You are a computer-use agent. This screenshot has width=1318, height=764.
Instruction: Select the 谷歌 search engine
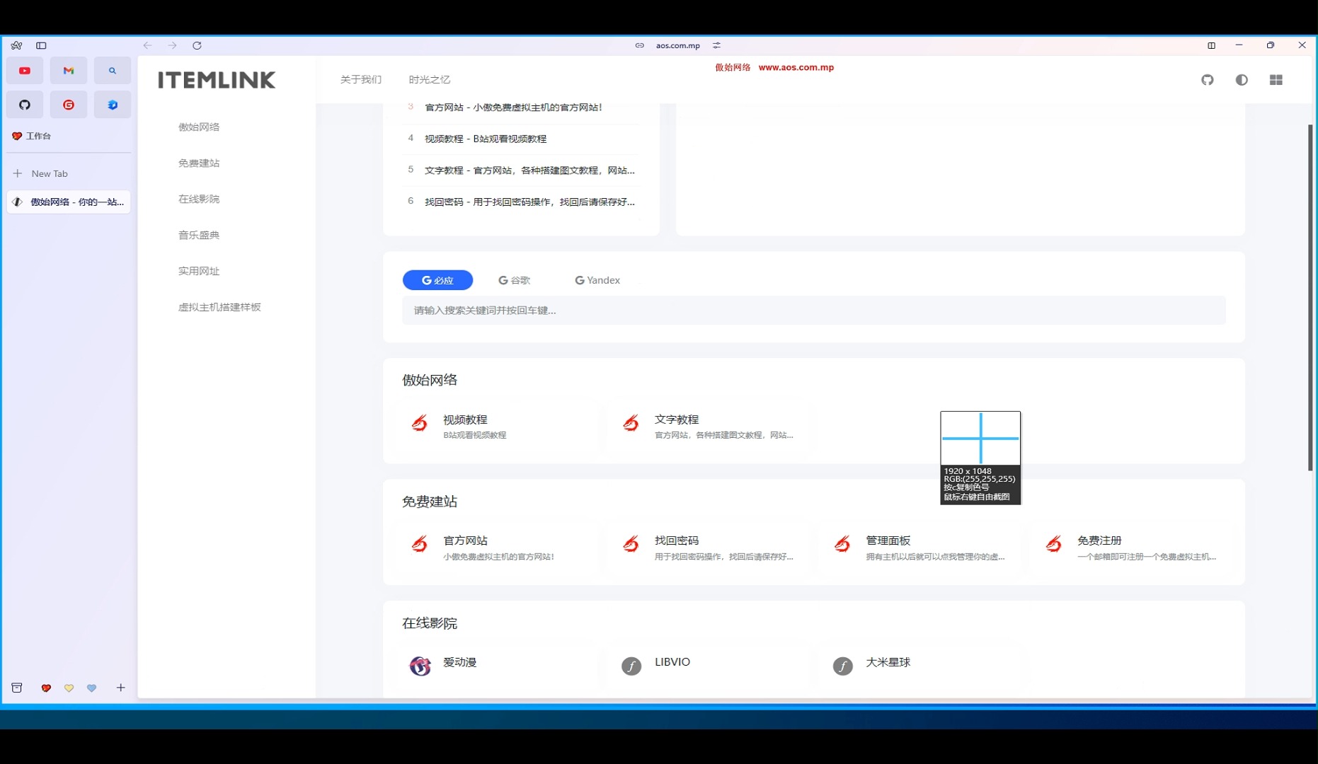click(x=515, y=279)
